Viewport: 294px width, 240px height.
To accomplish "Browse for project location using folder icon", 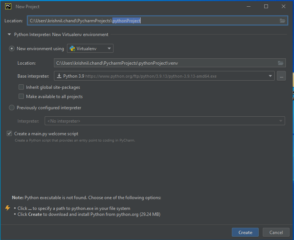I will click(x=282, y=20).
